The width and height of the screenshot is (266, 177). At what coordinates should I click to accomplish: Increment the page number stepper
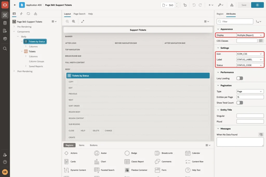click(x=177, y=4)
